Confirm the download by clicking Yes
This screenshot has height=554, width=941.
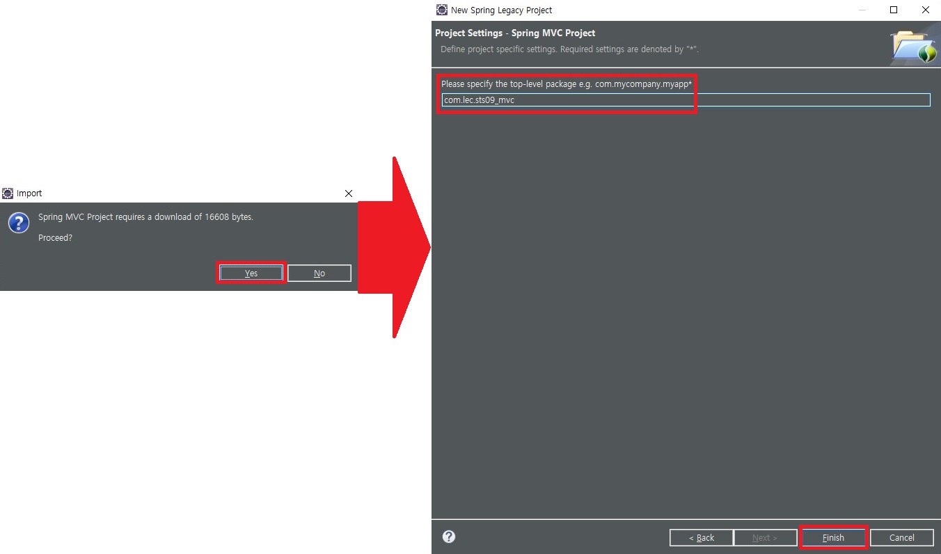pos(251,274)
